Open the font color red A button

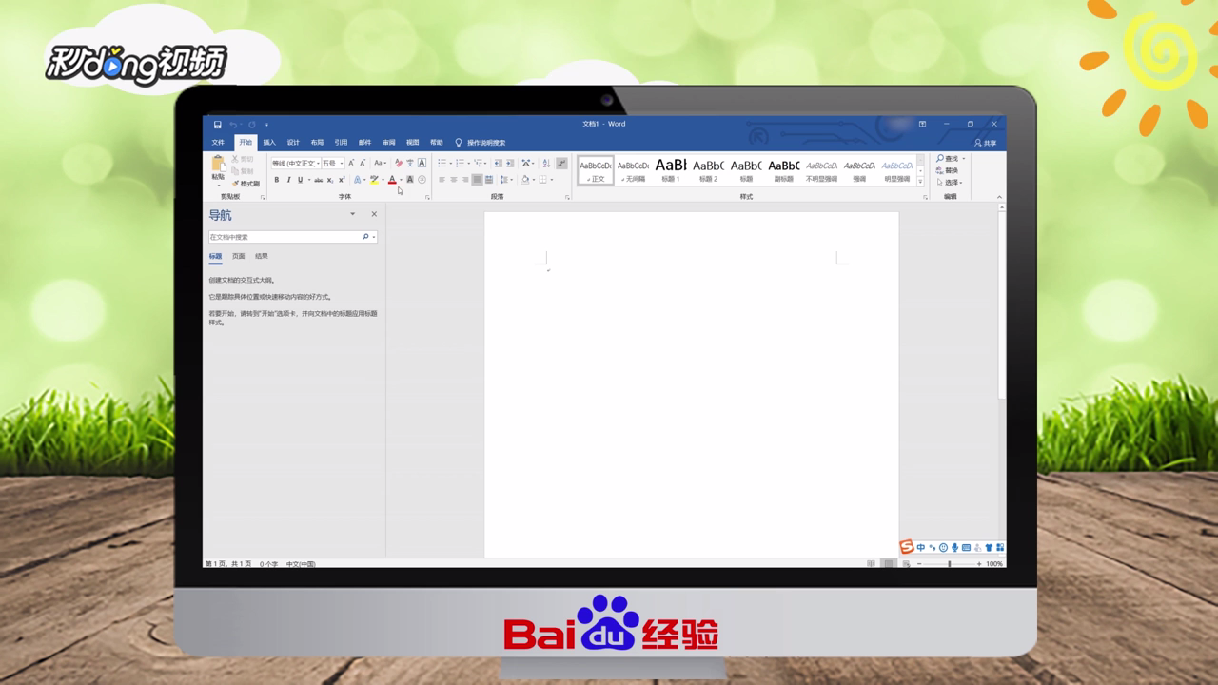tap(392, 180)
